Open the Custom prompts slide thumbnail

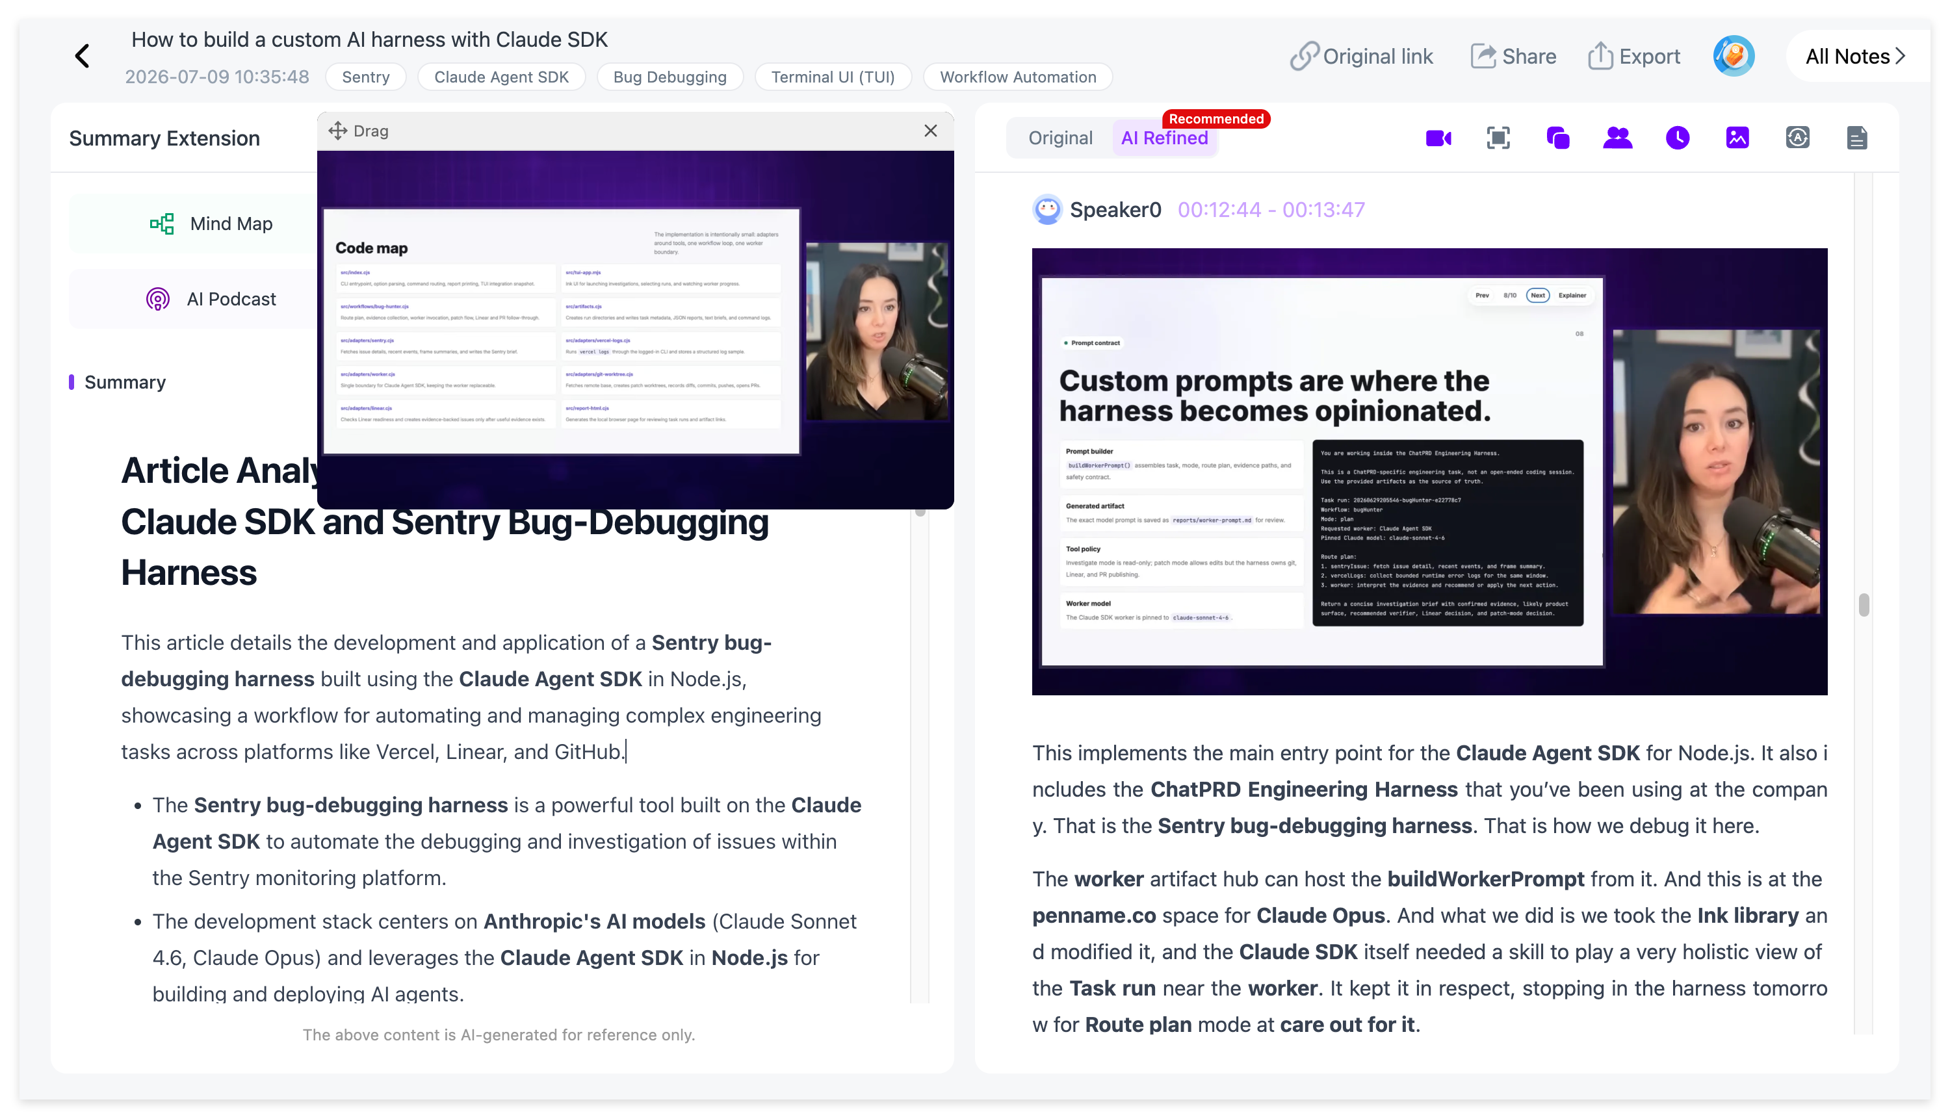pos(1429,472)
